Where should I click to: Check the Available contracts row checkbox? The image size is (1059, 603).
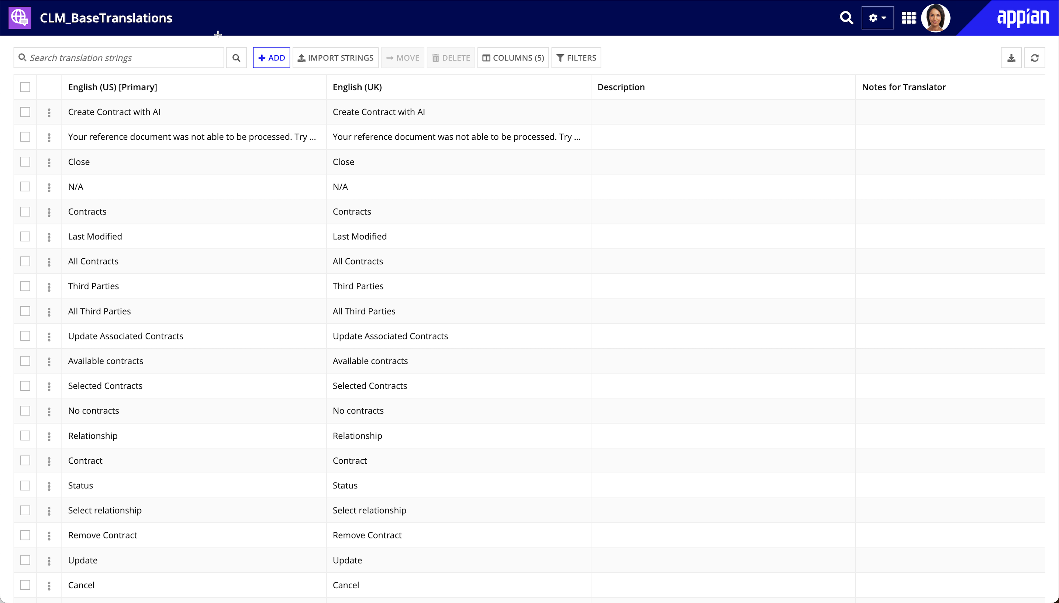[x=25, y=361]
